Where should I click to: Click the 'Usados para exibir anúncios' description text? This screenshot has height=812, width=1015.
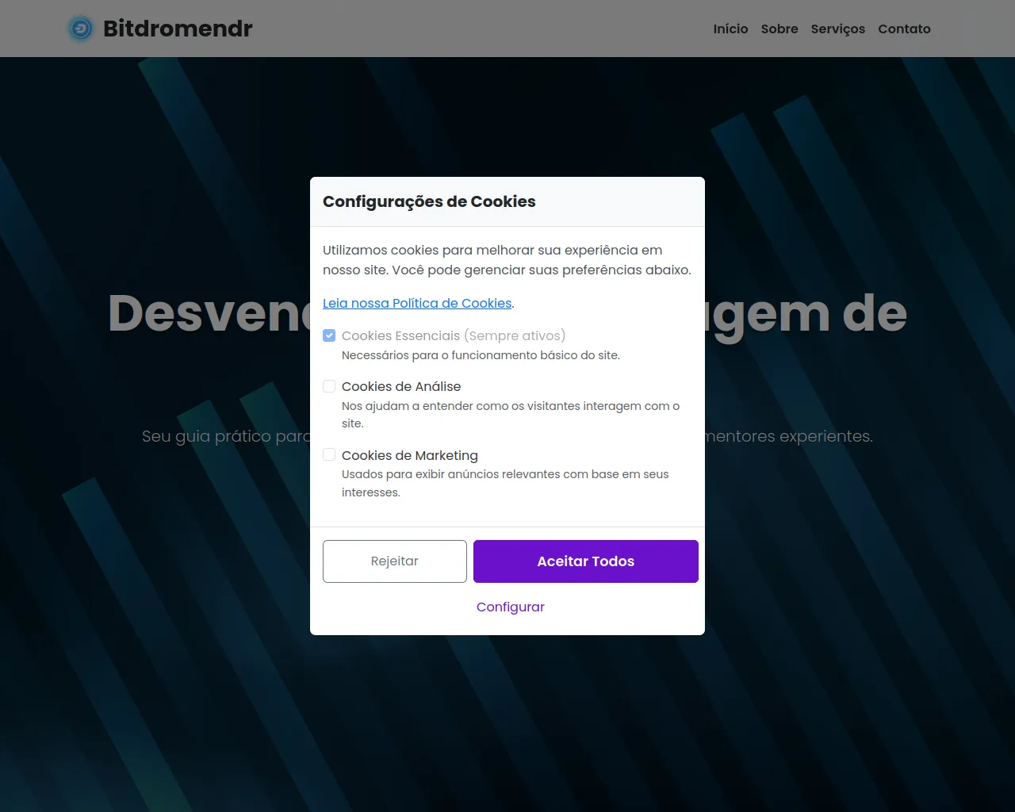(505, 483)
